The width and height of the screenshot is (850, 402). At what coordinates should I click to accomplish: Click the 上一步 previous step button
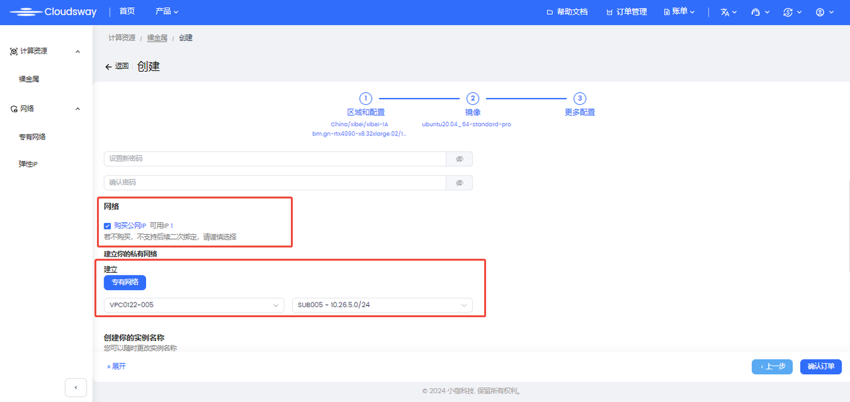pyautogui.click(x=772, y=367)
